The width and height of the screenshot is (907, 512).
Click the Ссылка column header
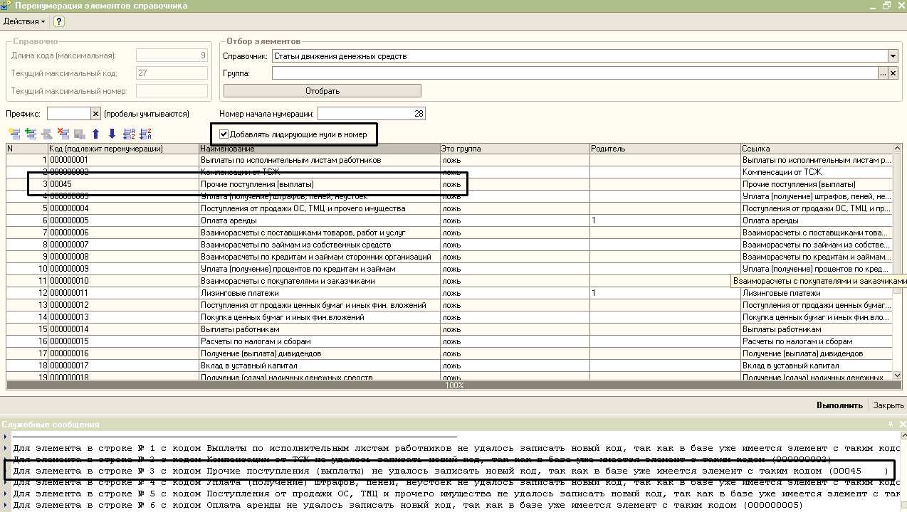click(816, 149)
